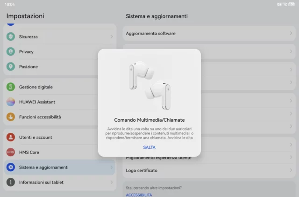Screen dimensions: 299x197
Task: Click the Gestione digitale icon
Action: pos(11,87)
